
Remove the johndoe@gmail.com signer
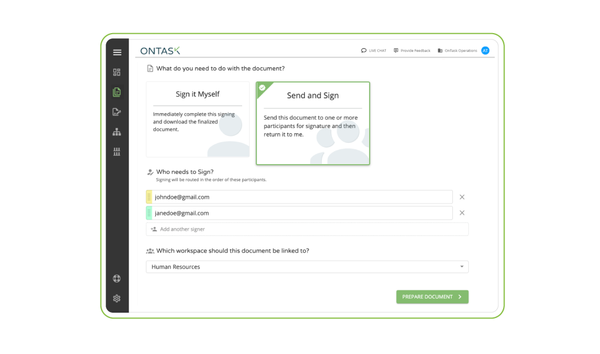point(462,197)
